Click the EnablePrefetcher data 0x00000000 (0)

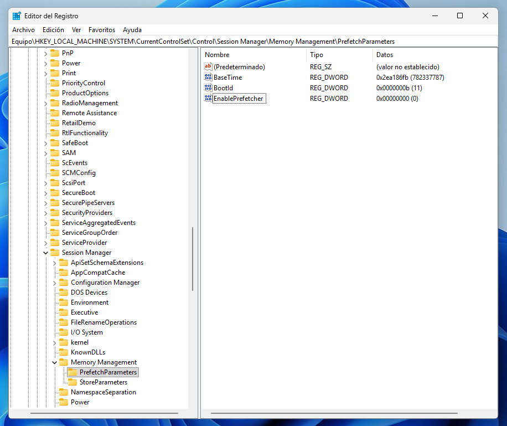click(x=397, y=99)
